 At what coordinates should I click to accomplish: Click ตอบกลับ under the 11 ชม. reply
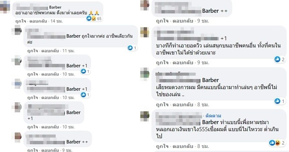50,50
